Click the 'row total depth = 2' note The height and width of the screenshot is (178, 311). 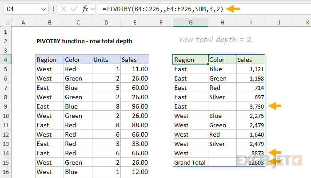click(215, 40)
